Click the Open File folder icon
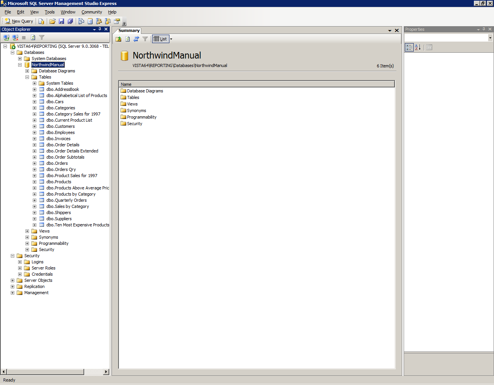Viewport: 494px width, 385px height. click(52, 21)
